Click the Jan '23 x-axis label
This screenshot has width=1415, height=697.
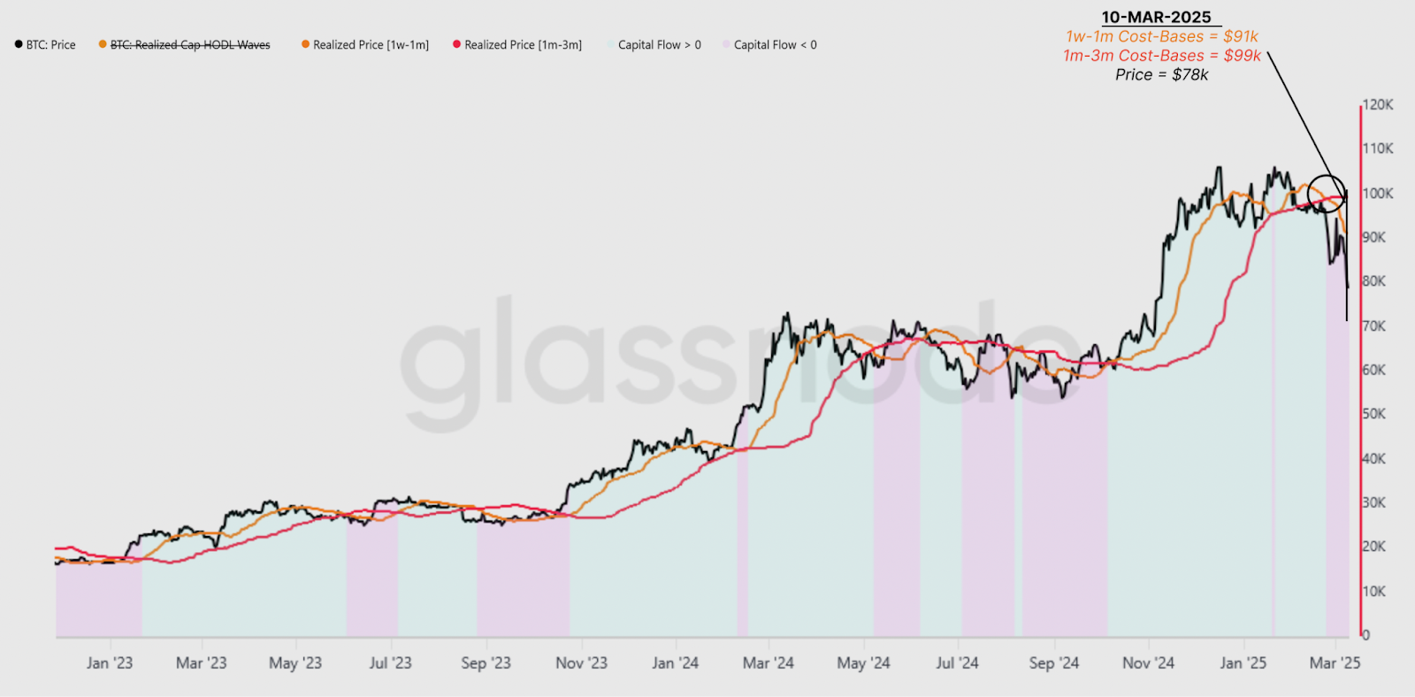coord(110,663)
